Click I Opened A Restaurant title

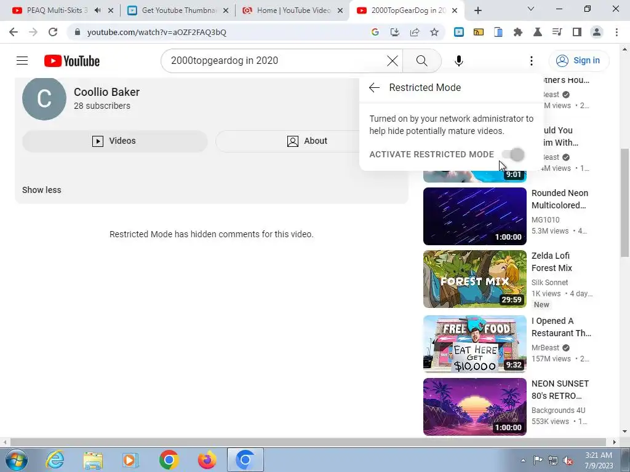pos(561,327)
